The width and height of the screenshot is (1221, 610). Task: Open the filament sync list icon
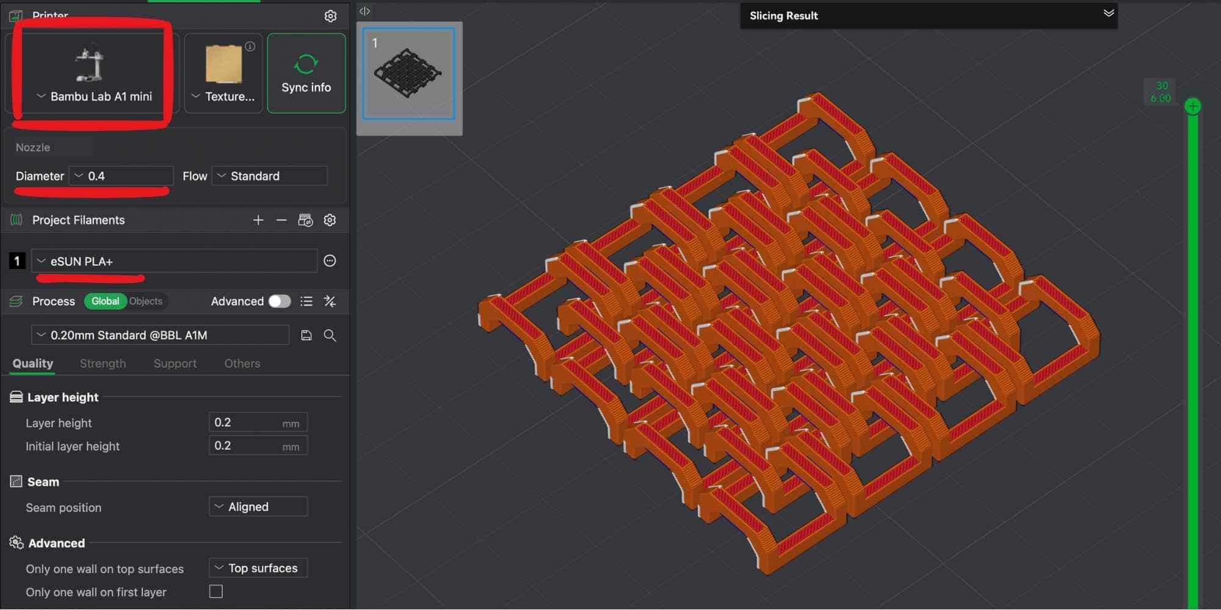point(305,220)
